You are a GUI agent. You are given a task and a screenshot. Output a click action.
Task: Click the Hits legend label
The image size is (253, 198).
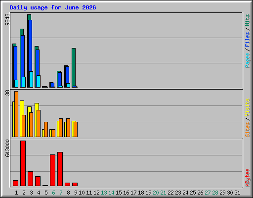tap(248, 20)
